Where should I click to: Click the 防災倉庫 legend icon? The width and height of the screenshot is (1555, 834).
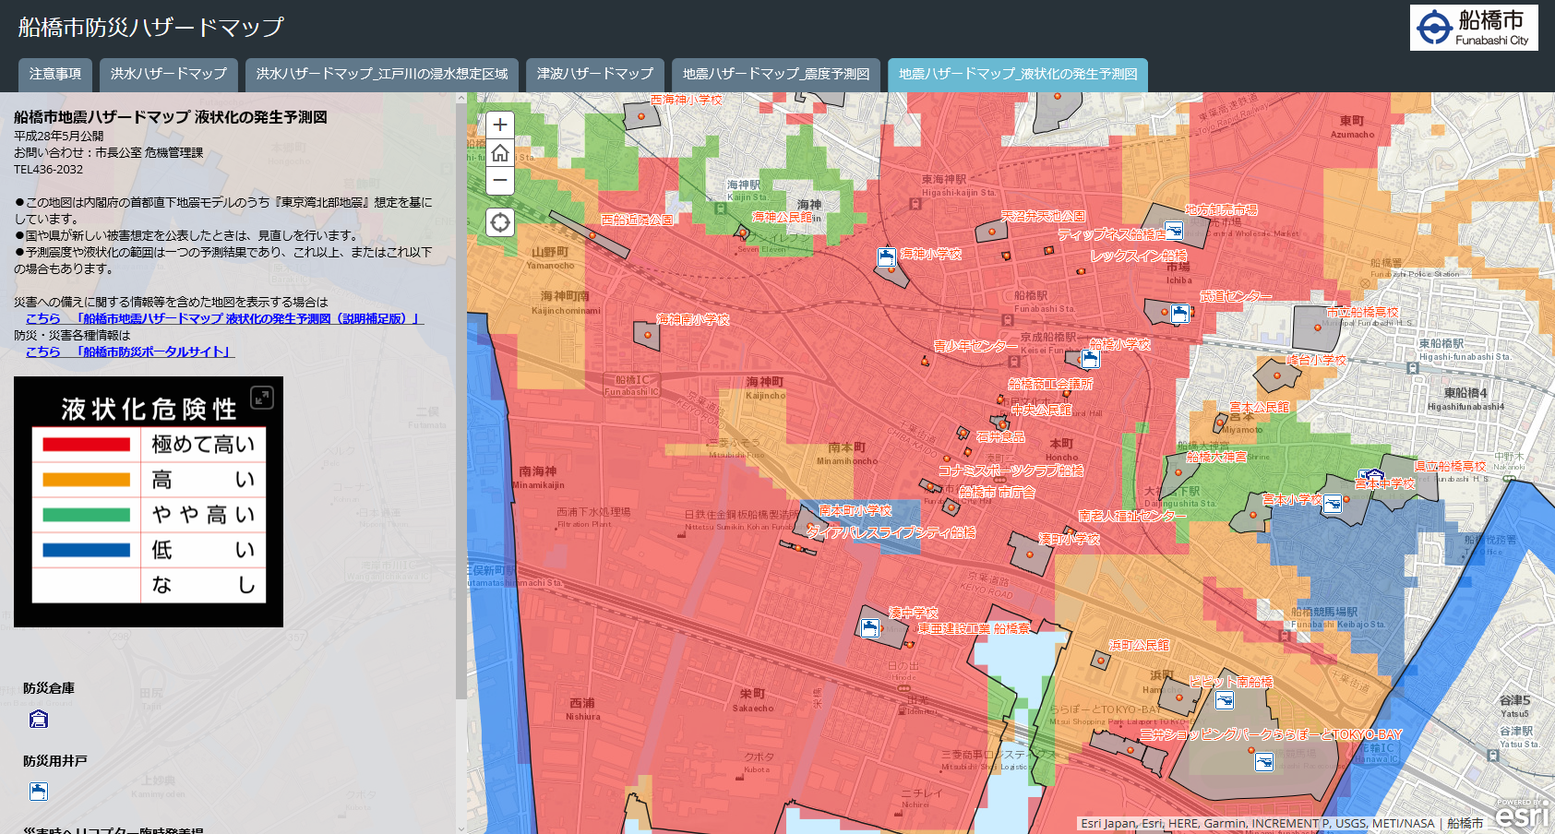[39, 719]
